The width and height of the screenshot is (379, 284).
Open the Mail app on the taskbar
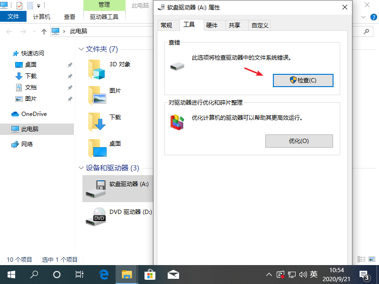172,274
